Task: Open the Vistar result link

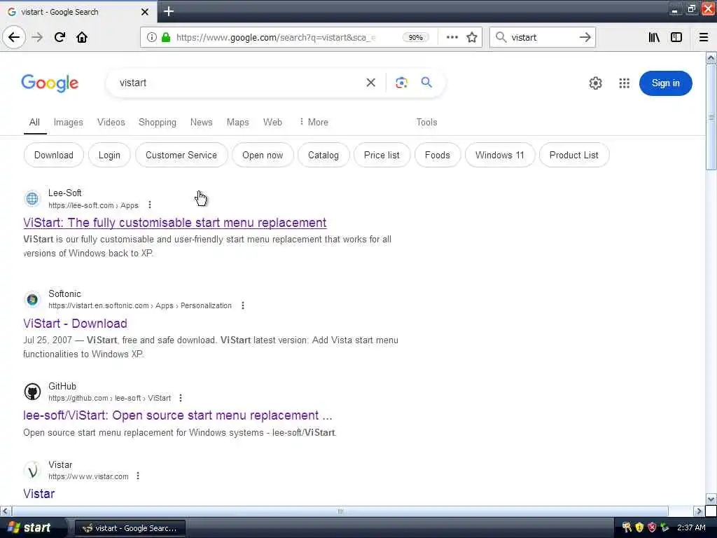Action: tap(39, 494)
